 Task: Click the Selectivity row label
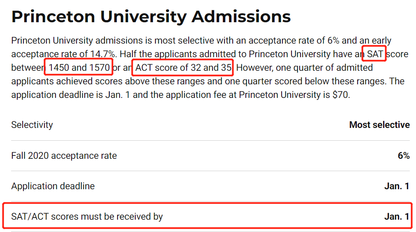(32, 125)
